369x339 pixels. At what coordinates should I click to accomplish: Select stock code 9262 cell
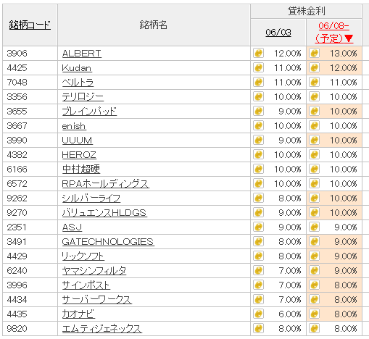30,198
